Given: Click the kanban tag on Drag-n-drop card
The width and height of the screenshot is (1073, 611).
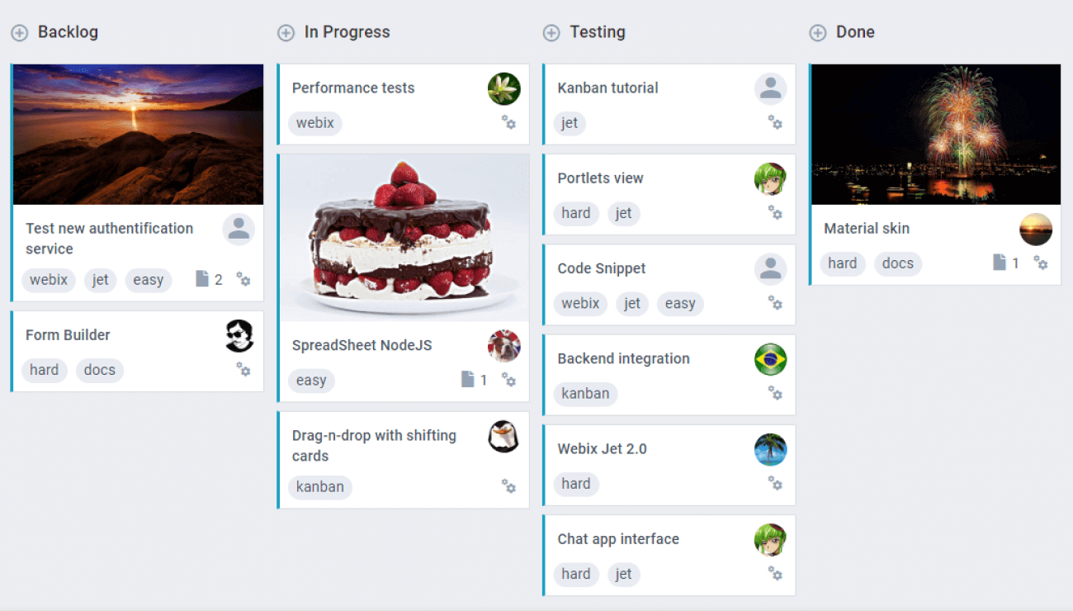Looking at the screenshot, I should [x=320, y=486].
